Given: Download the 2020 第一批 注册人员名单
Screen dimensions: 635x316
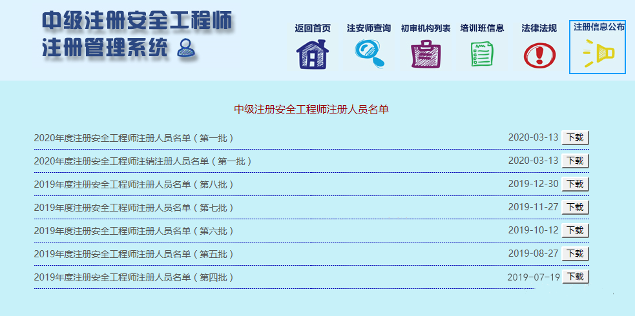Looking at the screenshot, I should pos(575,138).
